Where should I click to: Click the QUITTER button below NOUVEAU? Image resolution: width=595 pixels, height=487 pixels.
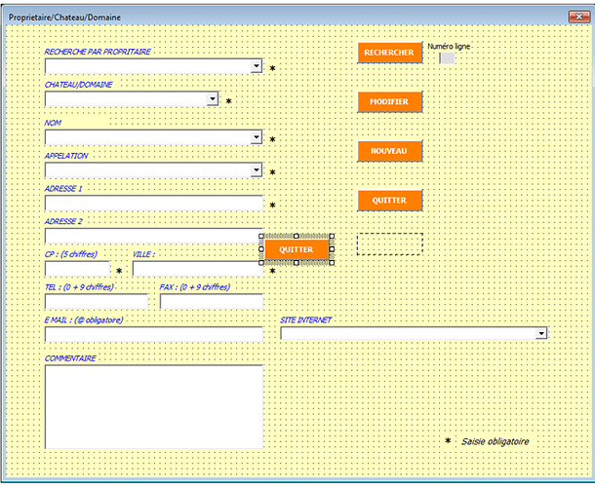pos(389,200)
